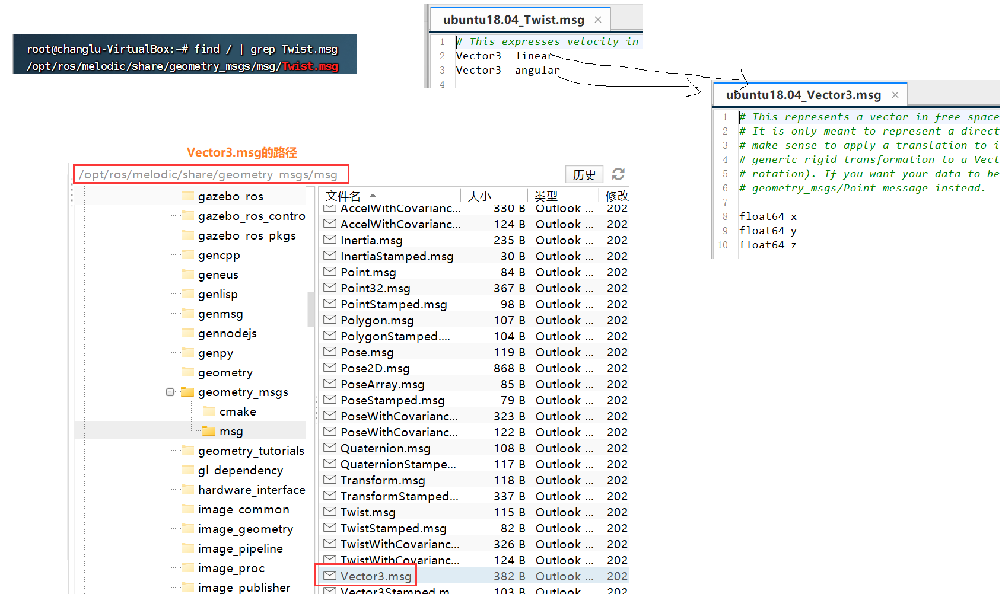This screenshot has height=597, width=1002.
Task: Open the hardware_interface folder
Action: 251,490
